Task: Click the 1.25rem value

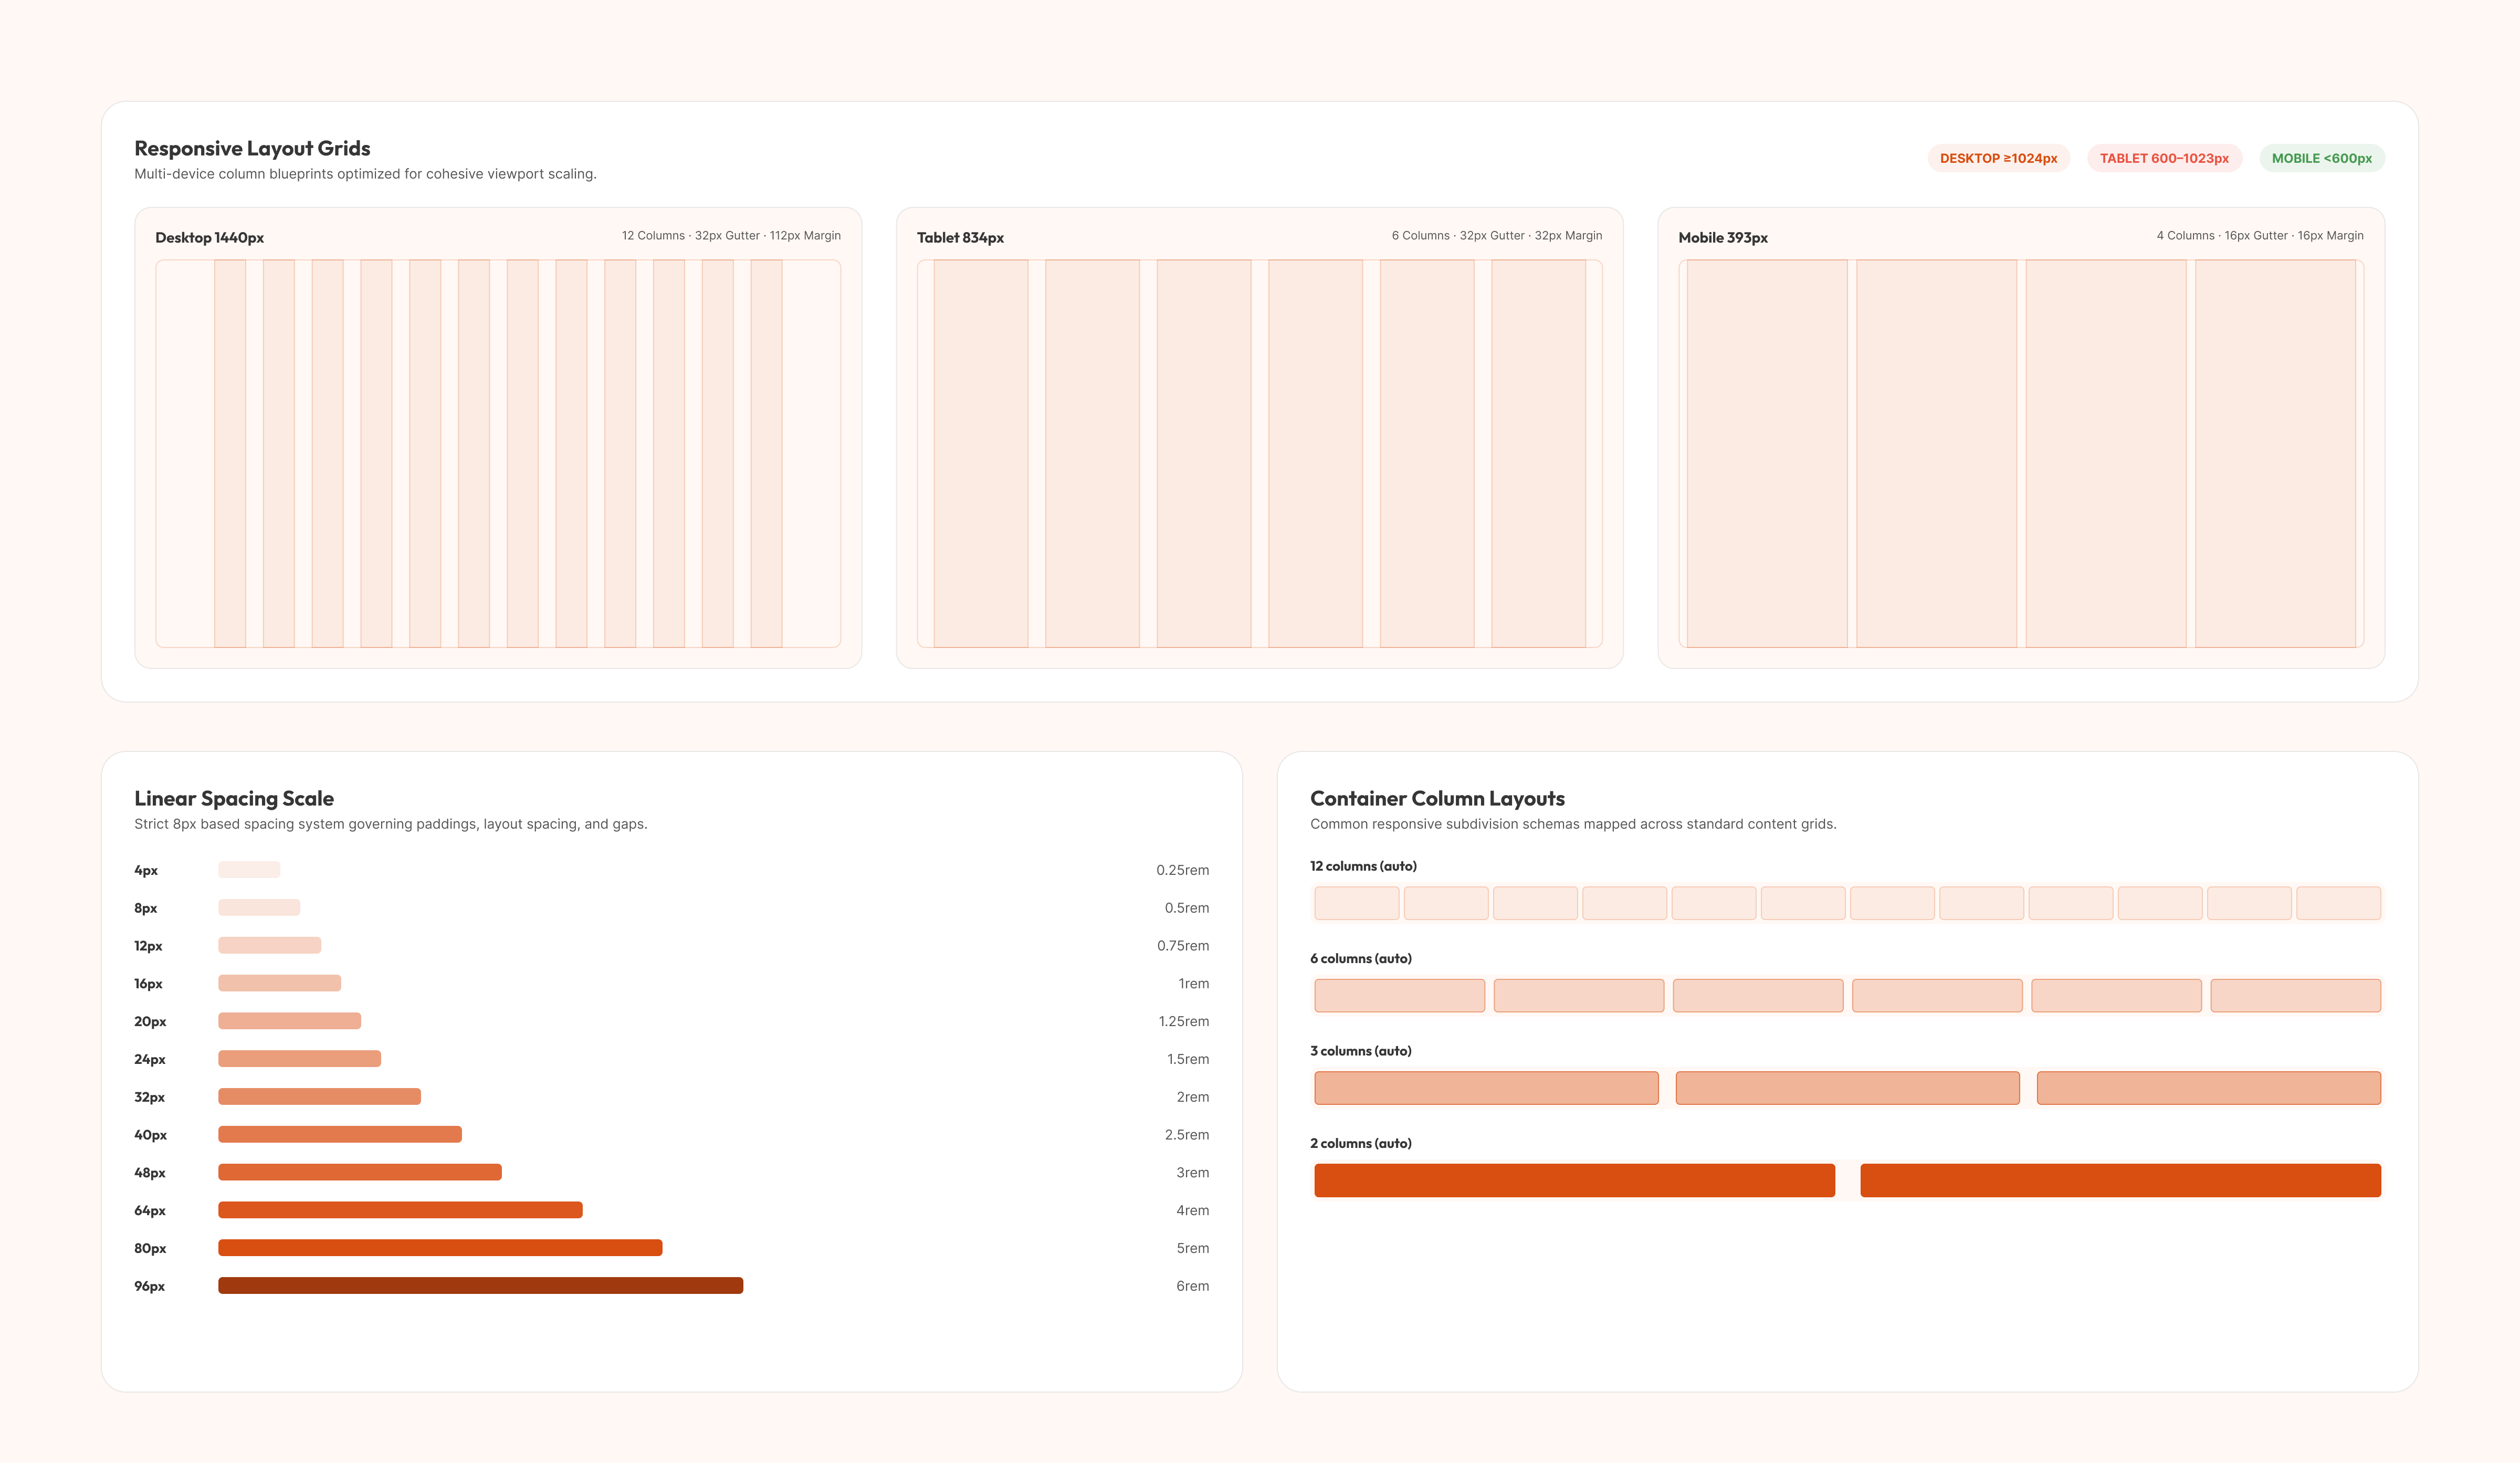Action: 1183,1021
